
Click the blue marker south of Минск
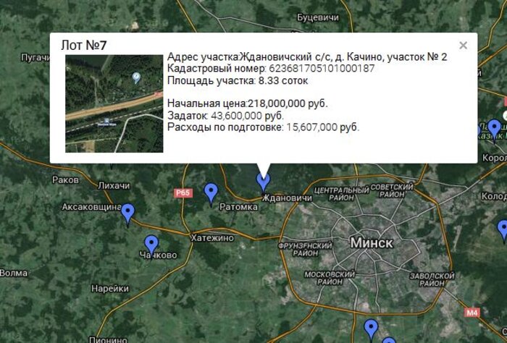(x=372, y=329)
